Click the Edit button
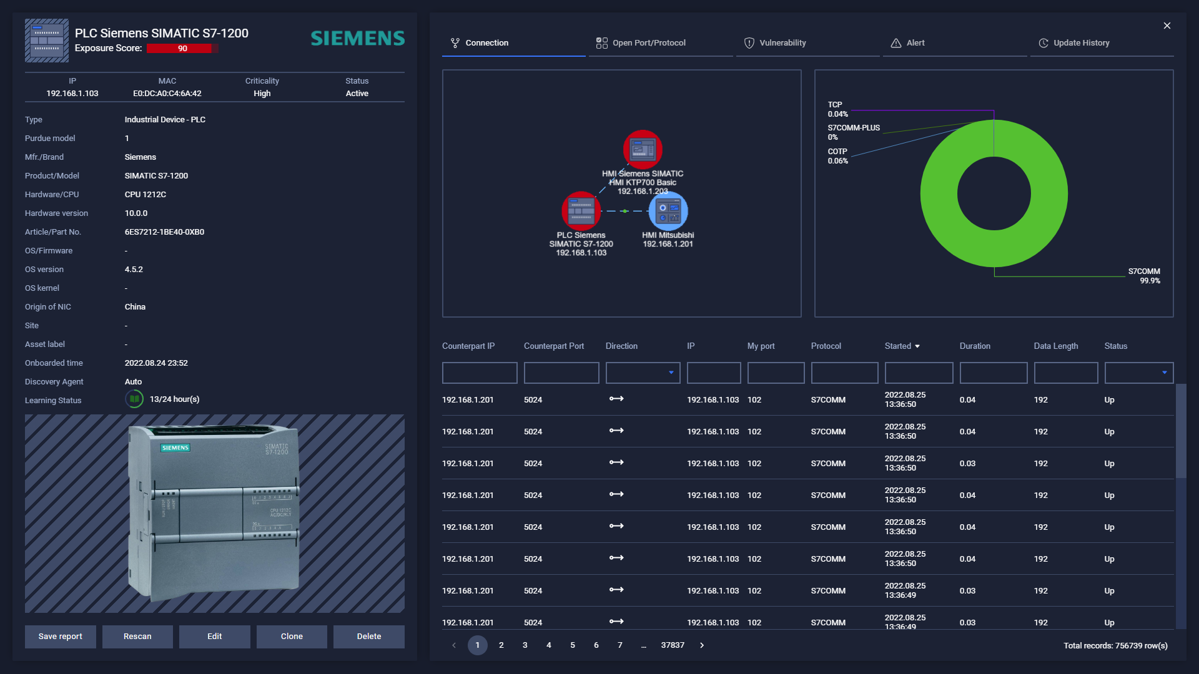 (x=215, y=637)
